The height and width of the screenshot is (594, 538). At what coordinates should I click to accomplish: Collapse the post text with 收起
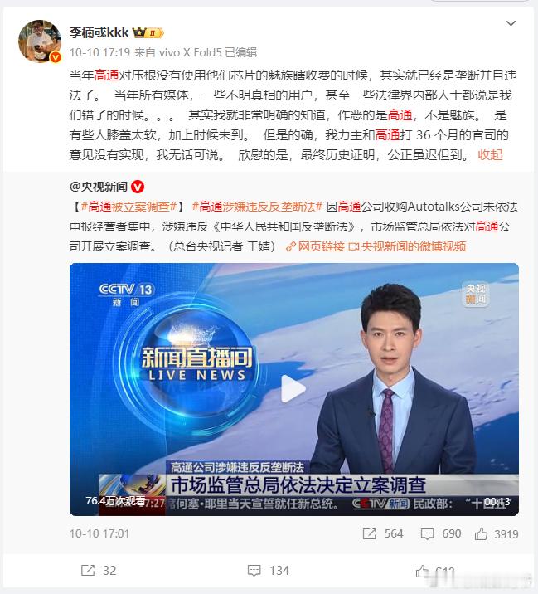(490, 154)
